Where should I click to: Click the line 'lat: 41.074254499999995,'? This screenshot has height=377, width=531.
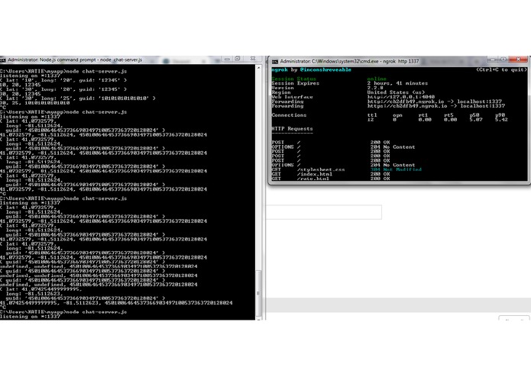tap(41, 289)
